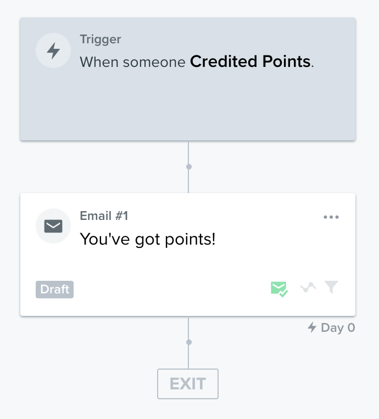Select the Trigger card

(x=188, y=79)
